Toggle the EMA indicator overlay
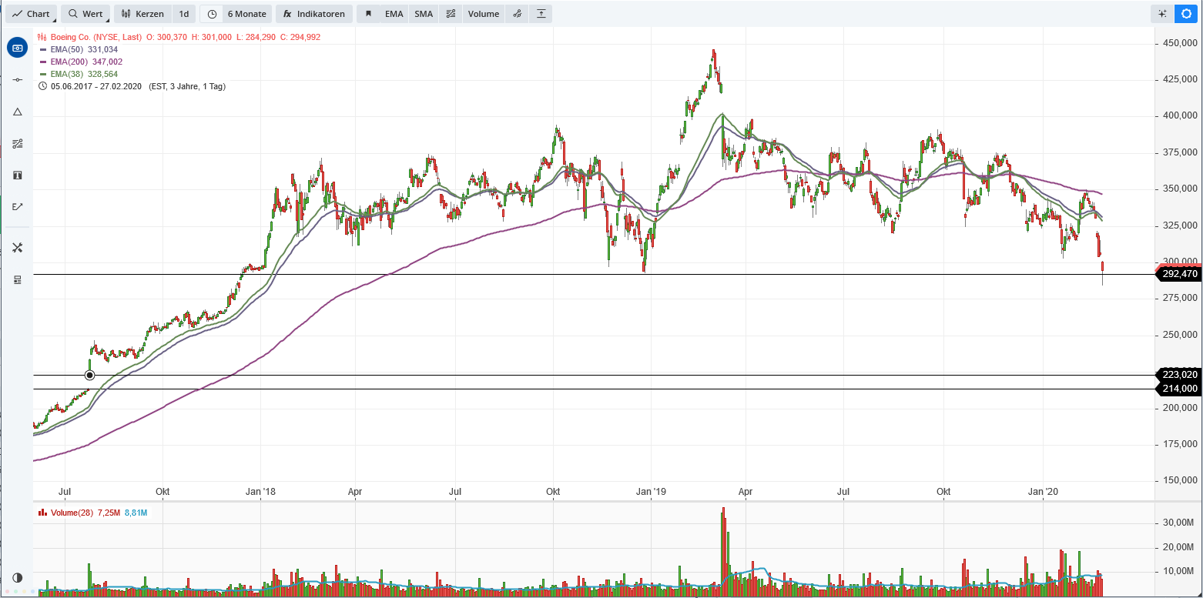The image size is (1203, 598). [x=394, y=13]
